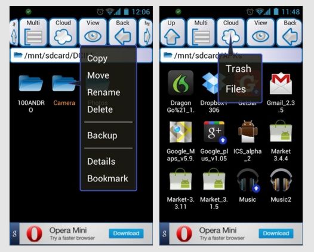Tap Multi button in left phone toolbar
Image resolution: width=314 pixels, height=252 pixels.
tap(33, 32)
